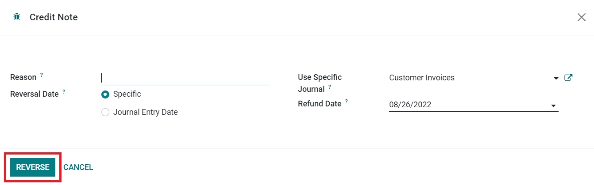Close the Credit Note dialog
Viewport: 594px width, 185px height.
[x=581, y=17]
